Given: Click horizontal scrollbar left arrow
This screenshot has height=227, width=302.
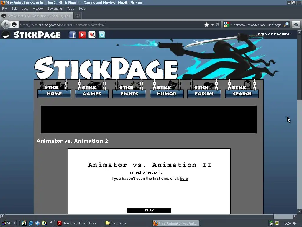Looking at the screenshot, I should 2,216.
